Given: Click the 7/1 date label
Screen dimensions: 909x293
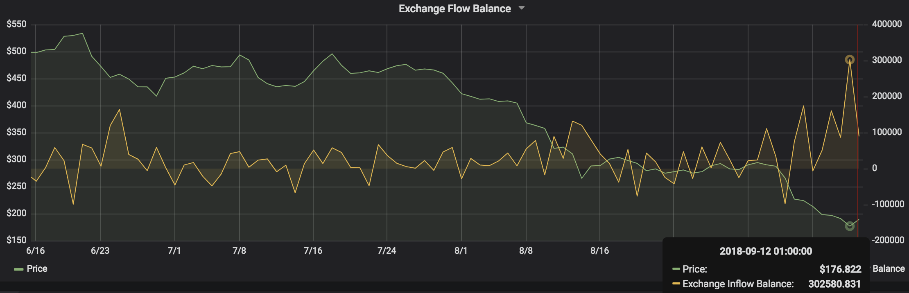Looking at the screenshot, I should [174, 251].
